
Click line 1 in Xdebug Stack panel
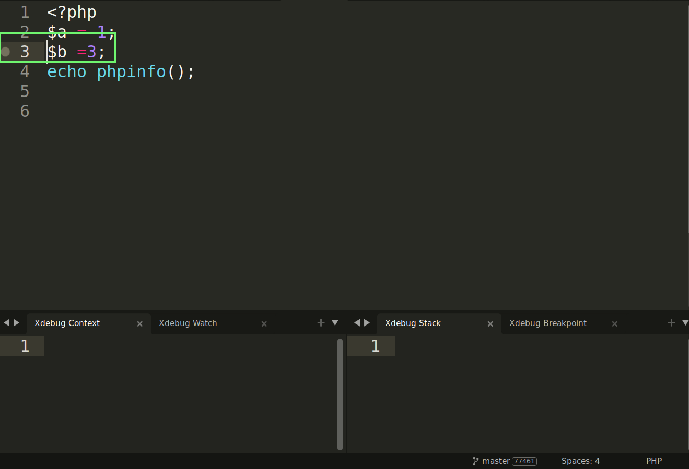375,346
